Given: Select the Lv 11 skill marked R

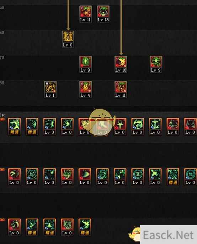Looking at the screenshot, I should (x=121, y=89).
